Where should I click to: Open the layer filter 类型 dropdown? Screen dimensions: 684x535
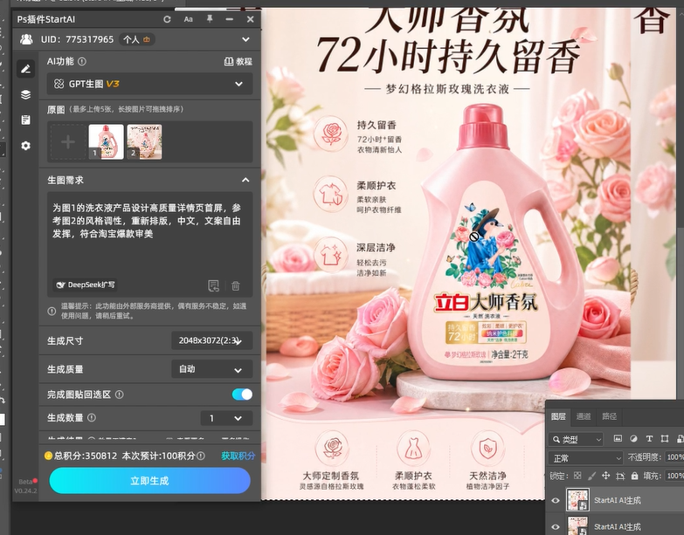click(576, 439)
